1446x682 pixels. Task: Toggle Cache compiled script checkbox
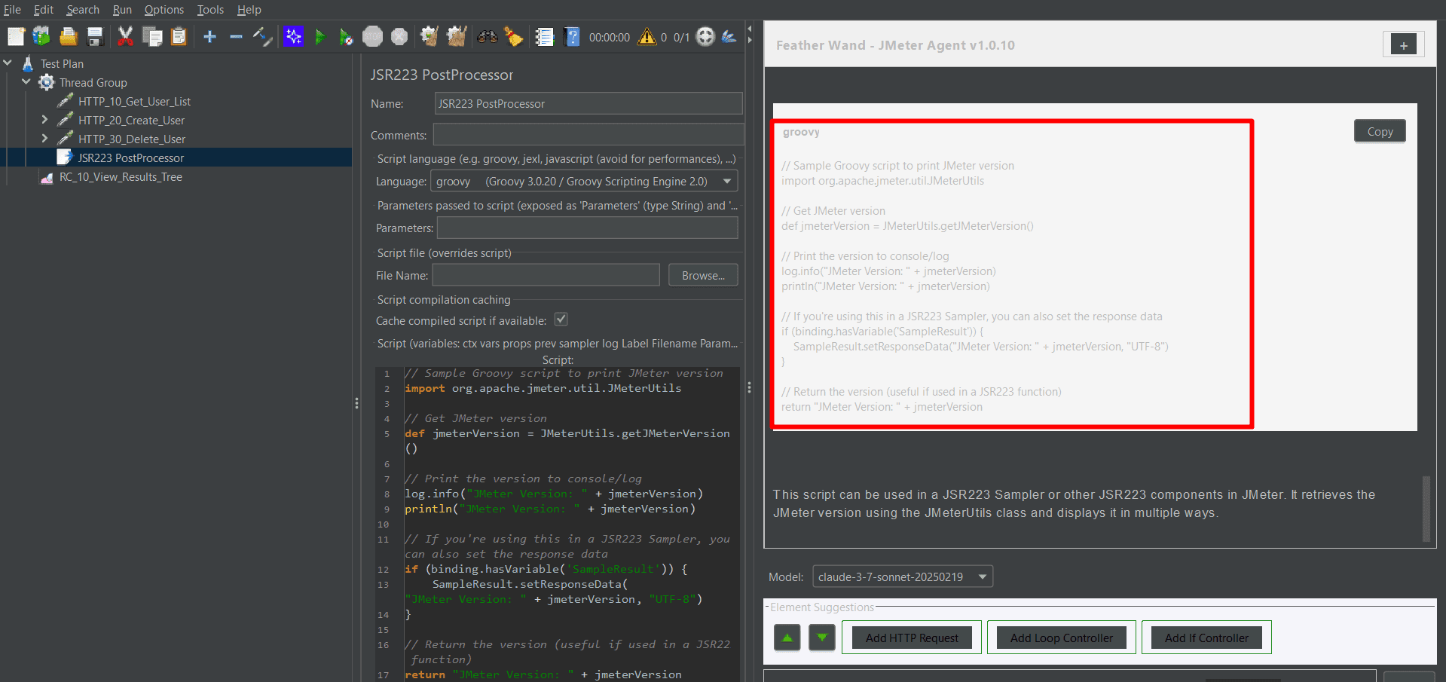[561, 320]
